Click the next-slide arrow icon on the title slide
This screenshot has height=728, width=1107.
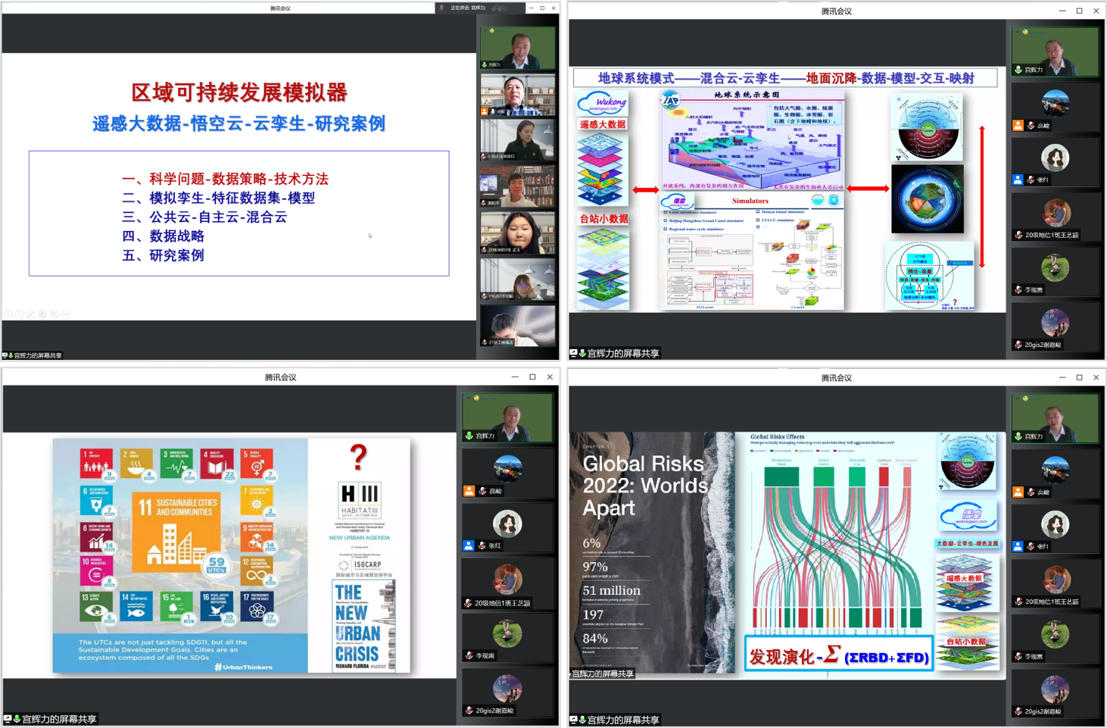[x=19, y=314]
